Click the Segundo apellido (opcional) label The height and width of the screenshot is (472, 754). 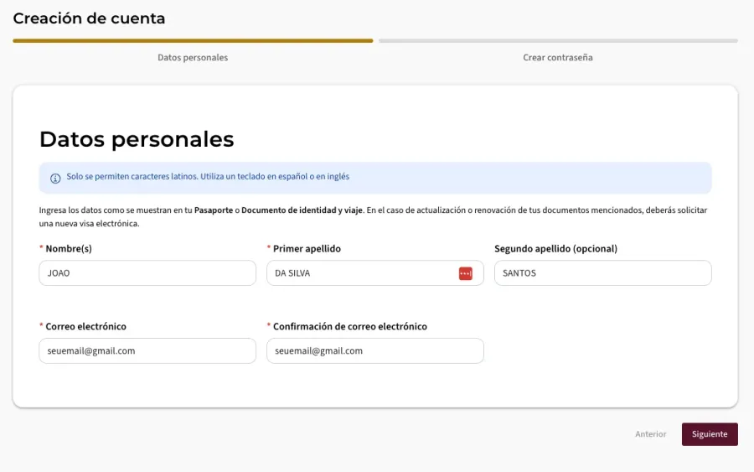coord(555,249)
